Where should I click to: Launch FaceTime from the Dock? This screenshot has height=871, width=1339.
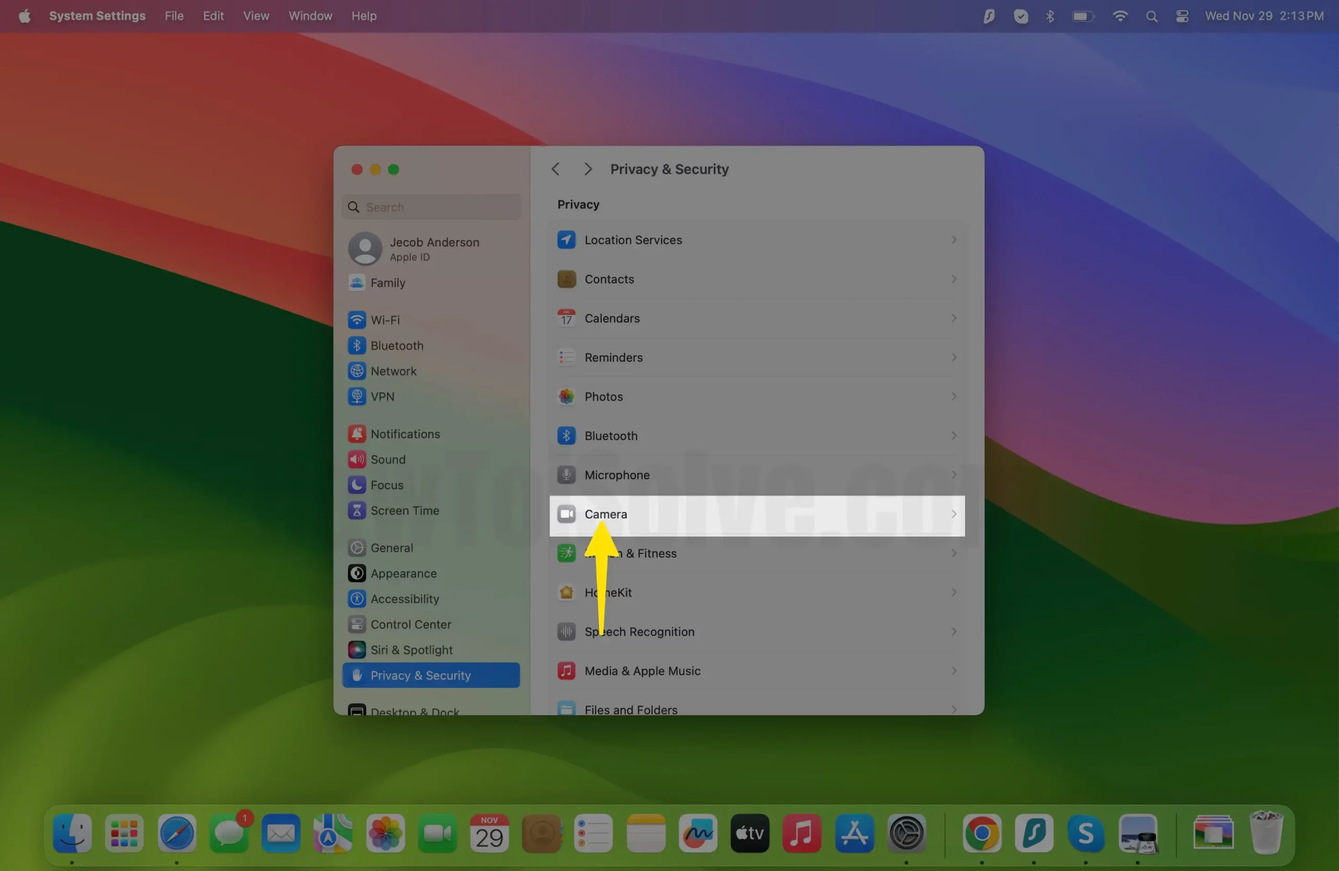[437, 833]
